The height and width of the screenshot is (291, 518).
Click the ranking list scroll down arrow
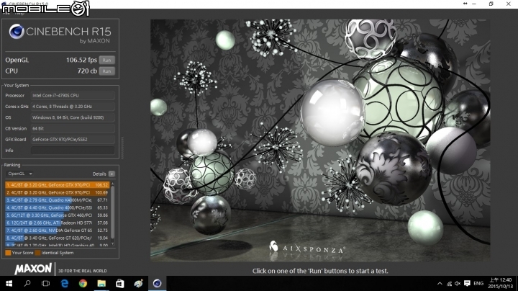[x=113, y=243]
